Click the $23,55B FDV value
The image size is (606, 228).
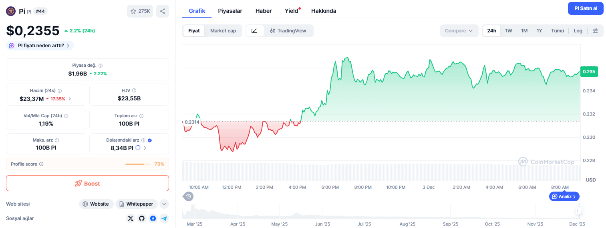click(x=129, y=98)
